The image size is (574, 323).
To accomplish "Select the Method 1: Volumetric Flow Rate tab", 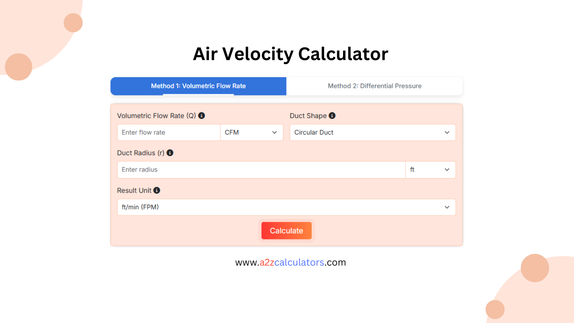I will coord(198,86).
